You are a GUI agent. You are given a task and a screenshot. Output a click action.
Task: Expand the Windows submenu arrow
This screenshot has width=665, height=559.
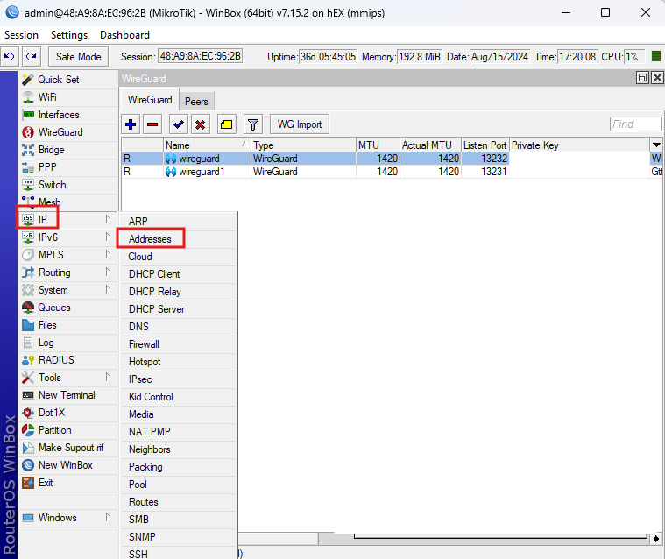108,517
